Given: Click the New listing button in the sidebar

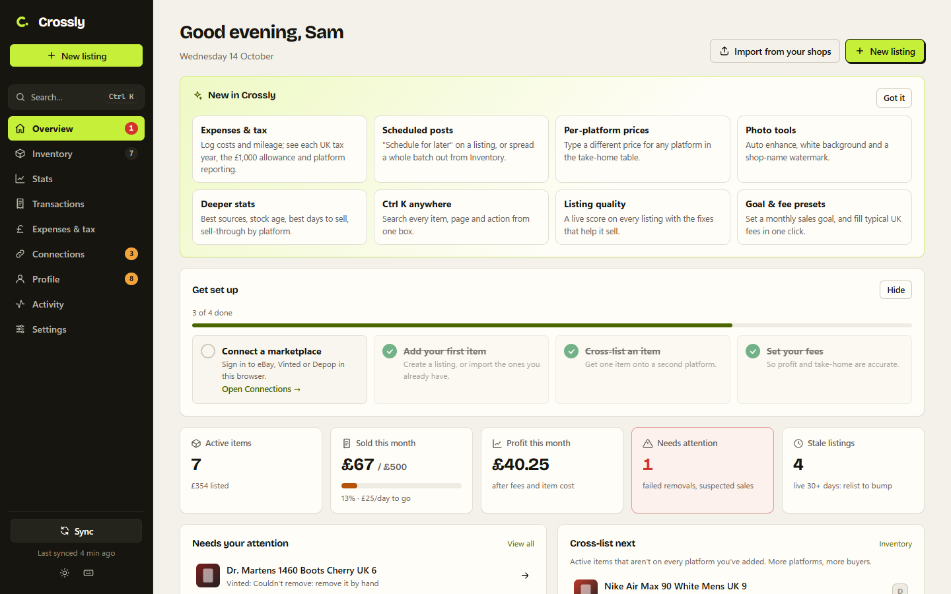Looking at the screenshot, I should [76, 56].
